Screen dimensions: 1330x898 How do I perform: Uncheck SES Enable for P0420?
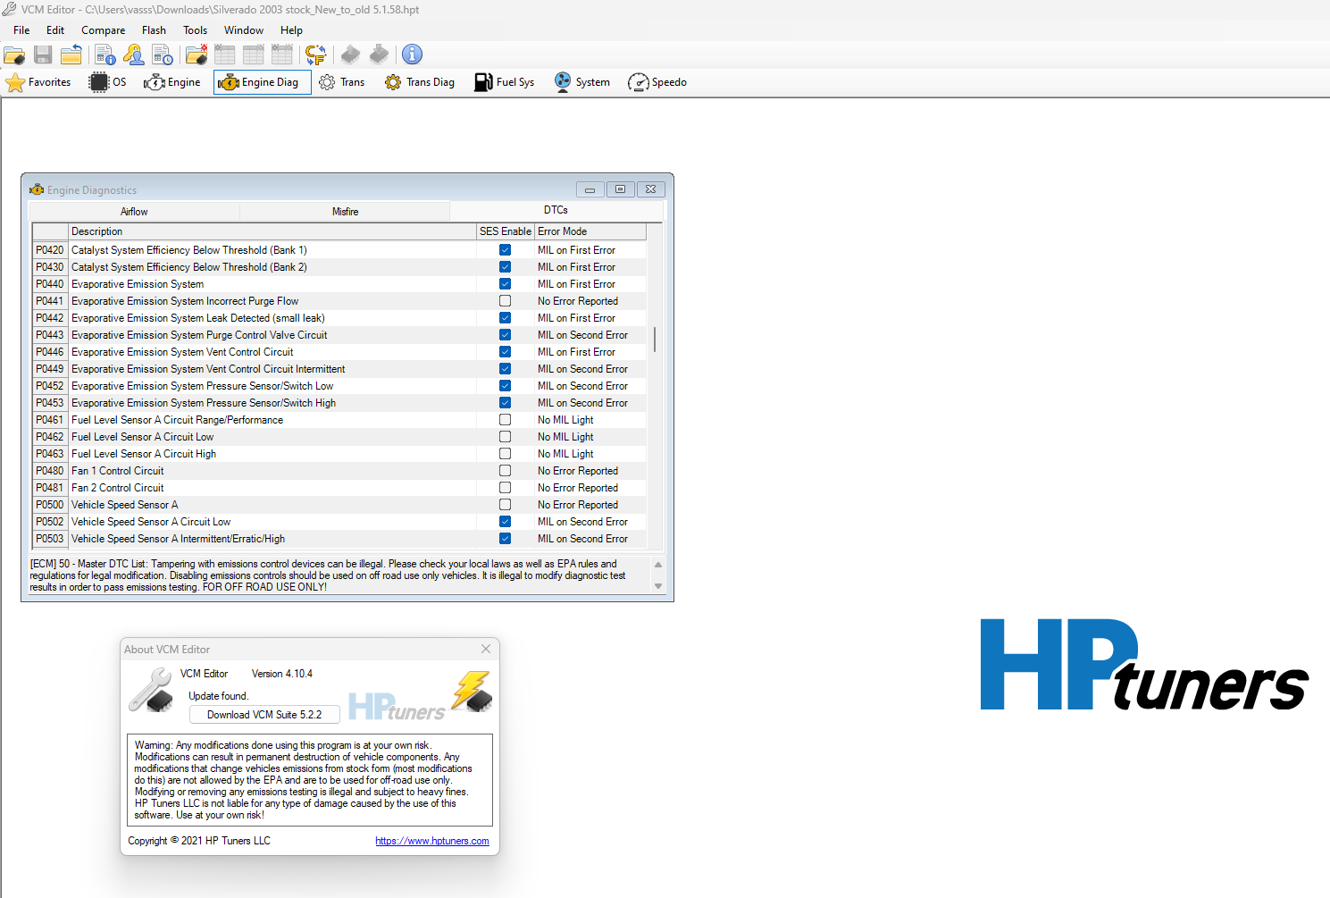[505, 250]
